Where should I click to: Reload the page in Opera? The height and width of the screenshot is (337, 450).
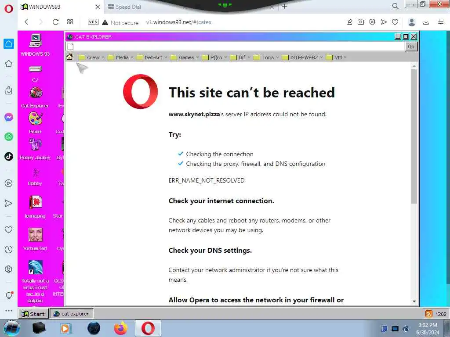(55, 22)
